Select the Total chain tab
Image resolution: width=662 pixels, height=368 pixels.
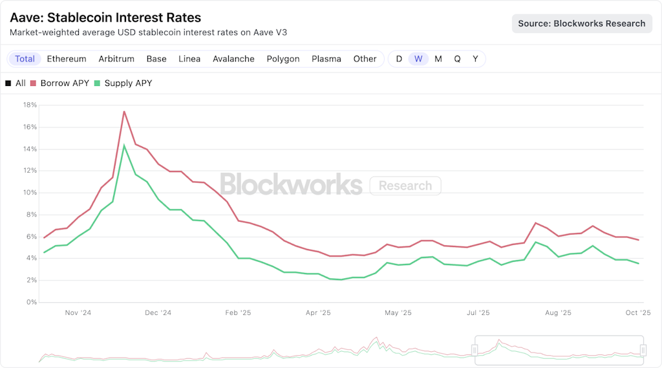(x=25, y=59)
